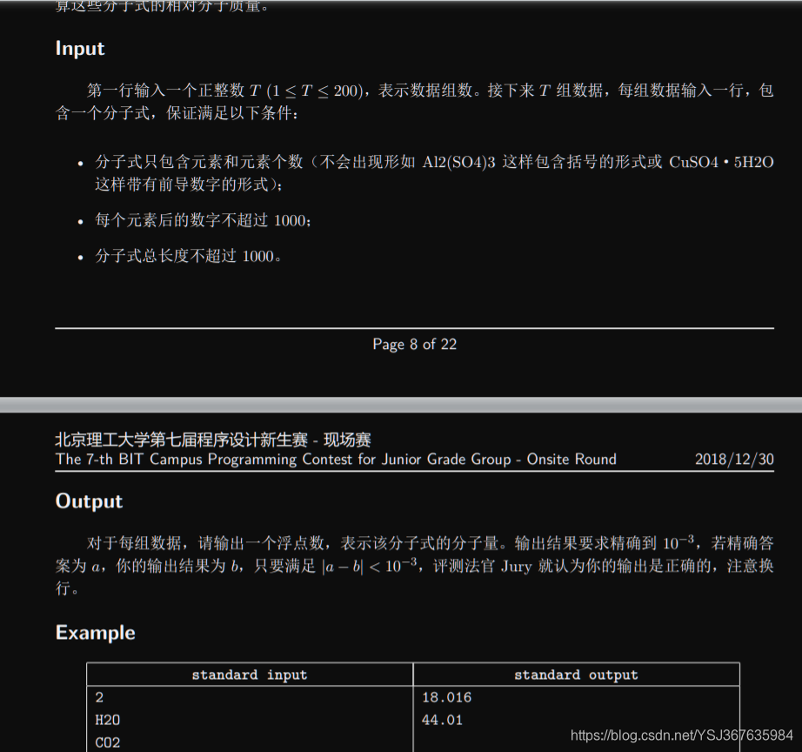Click the output value '18.016'

446,697
